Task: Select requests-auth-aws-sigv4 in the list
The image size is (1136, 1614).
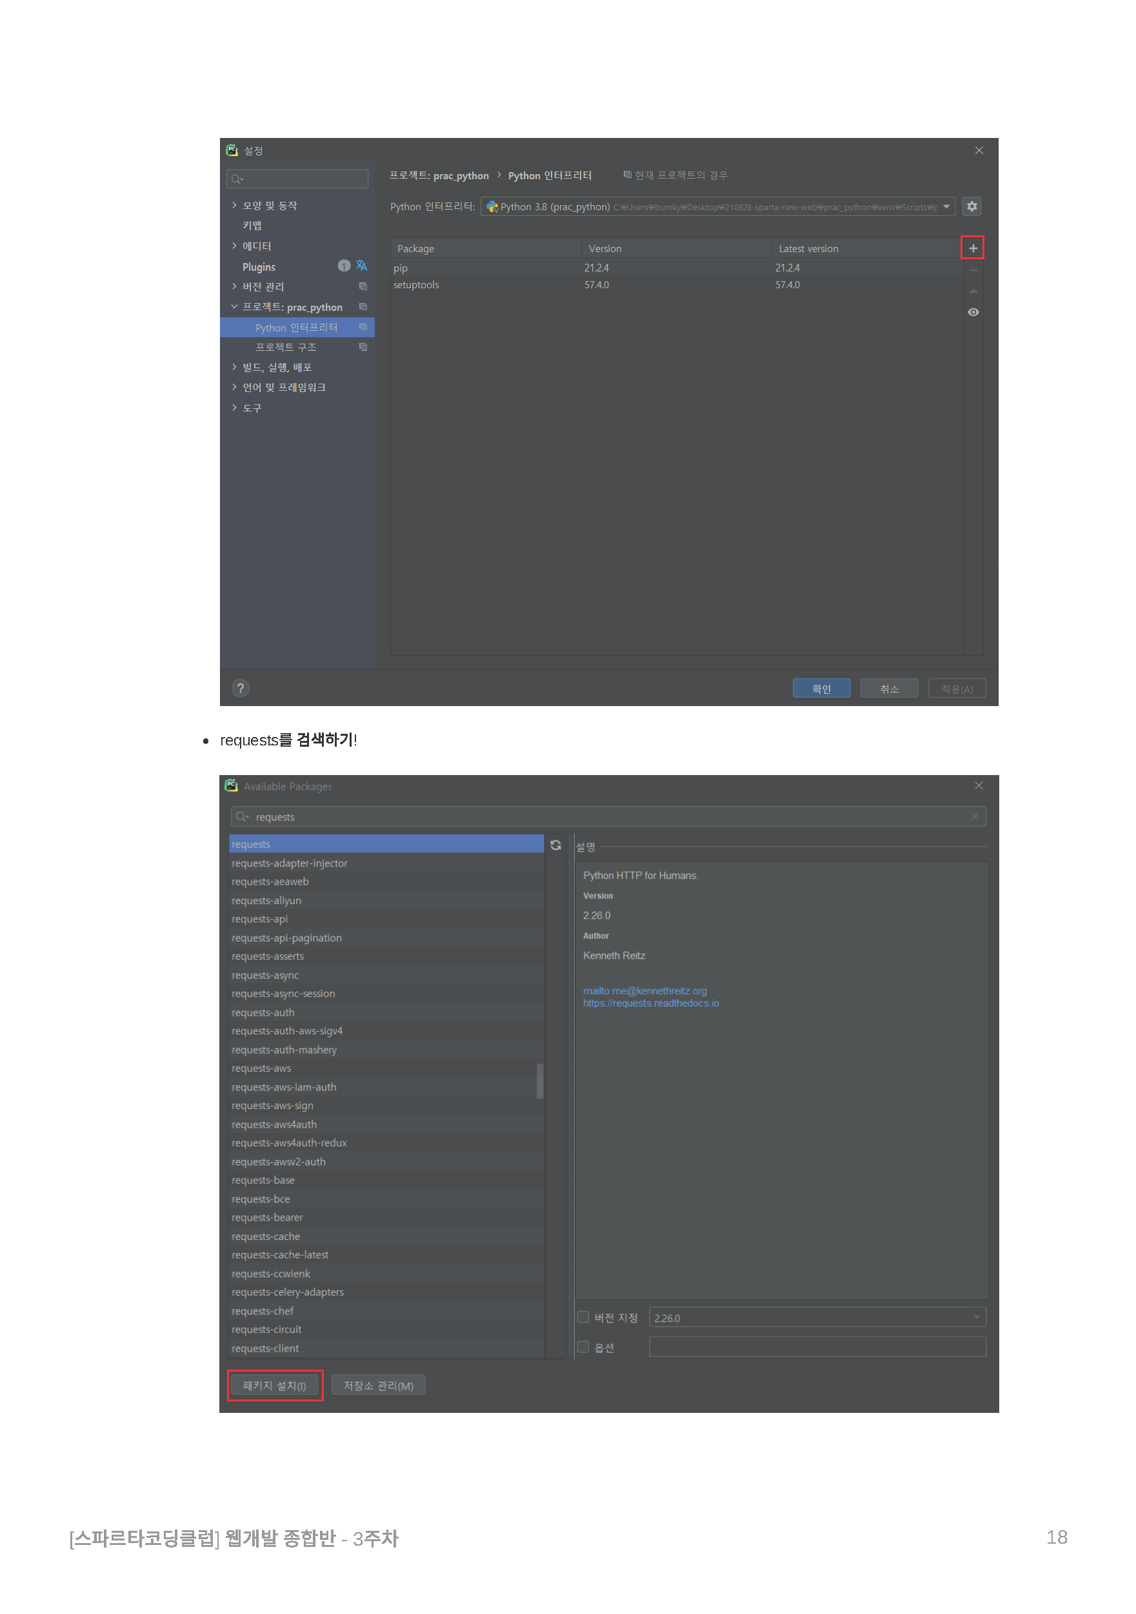Action: [386, 1030]
